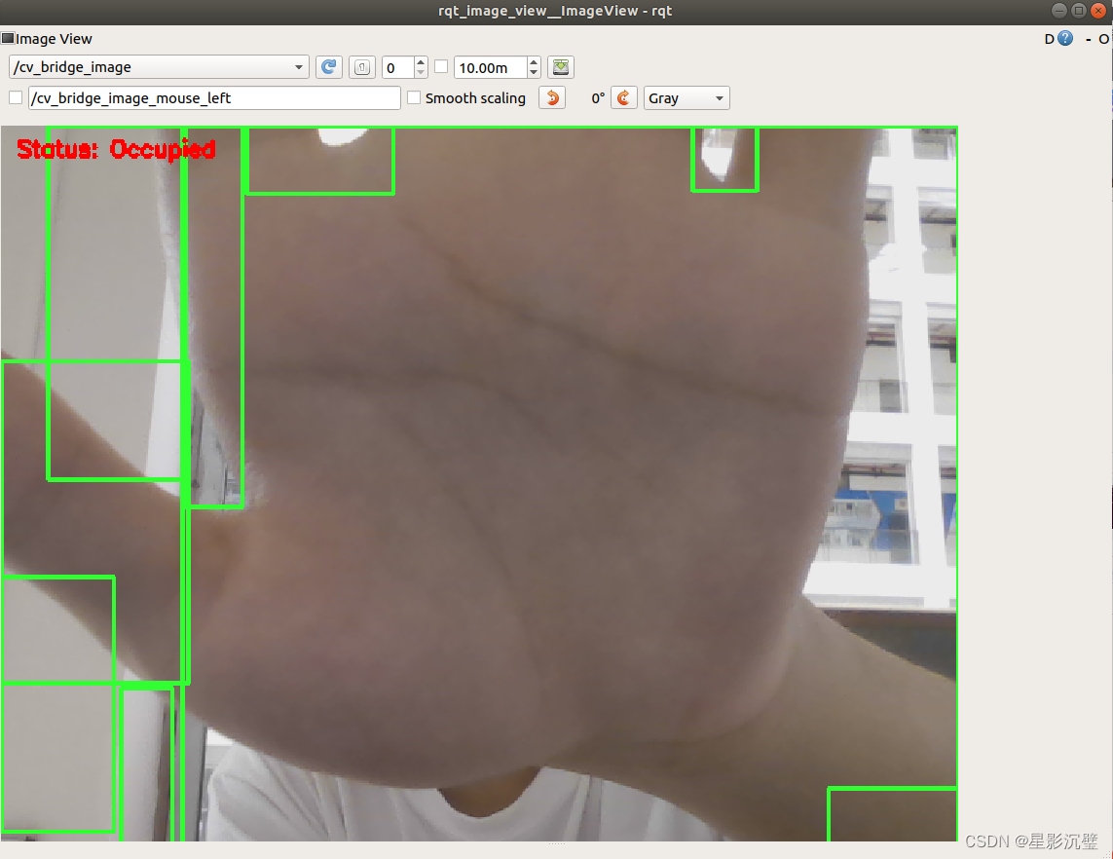Viewport: 1113px width, 859px height.
Task: Rotate image left with the counterclockwise arrow
Action: (552, 97)
